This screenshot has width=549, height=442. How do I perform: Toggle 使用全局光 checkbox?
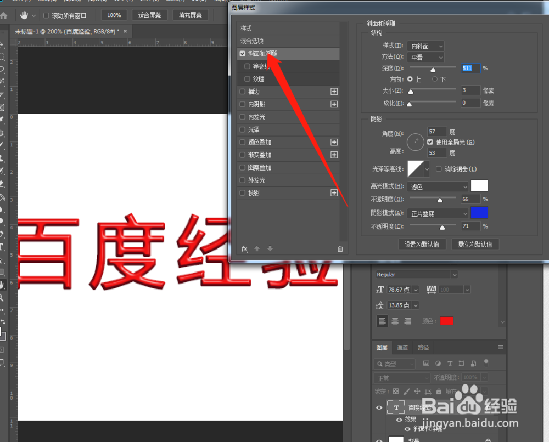[x=430, y=142]
